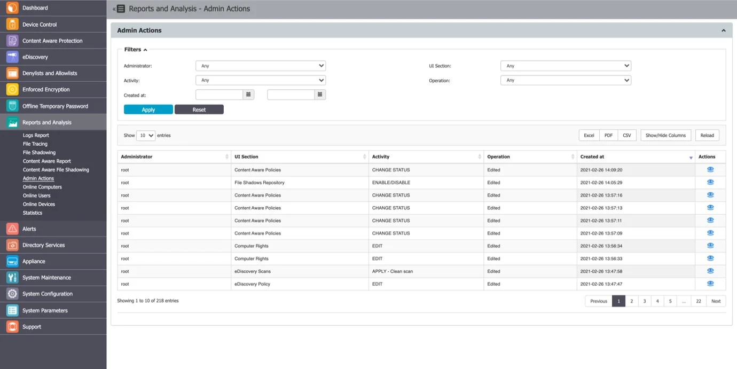View details of the 13:56:34 entry

point(710,246)
